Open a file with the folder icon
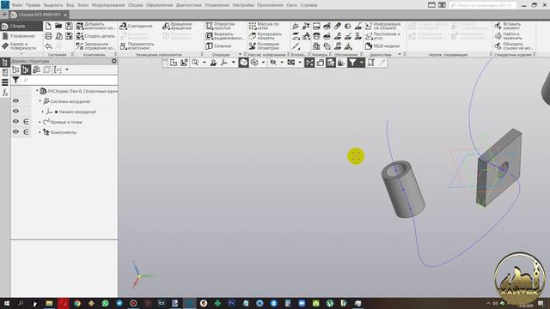The image size is (550, 309). 58,26
